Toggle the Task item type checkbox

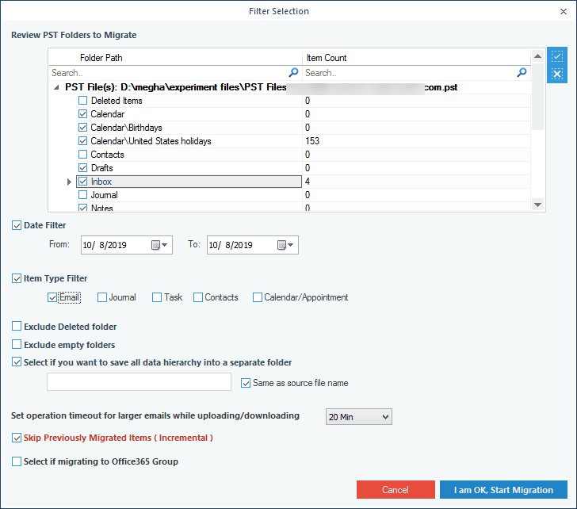157,297
